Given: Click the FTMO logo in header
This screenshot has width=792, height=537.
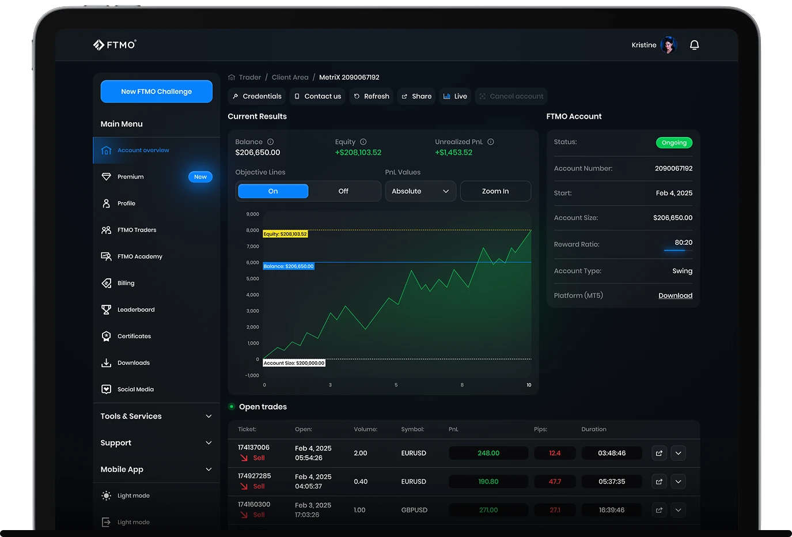Looking at the screenshot, I should [x=115, y=45].
